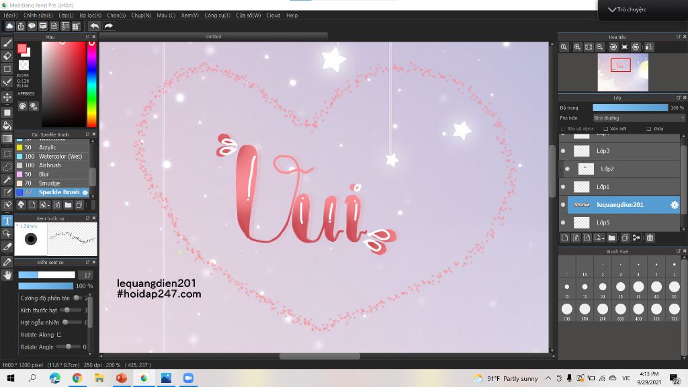Zoom out using navigator magnifier minus
This screenshot has width=688, height=387.
(x=599, y=47)
